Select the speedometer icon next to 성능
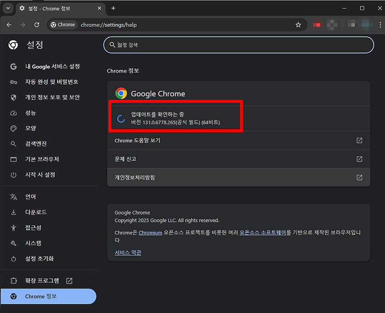 pyautogui.click(x=13, y=113)
